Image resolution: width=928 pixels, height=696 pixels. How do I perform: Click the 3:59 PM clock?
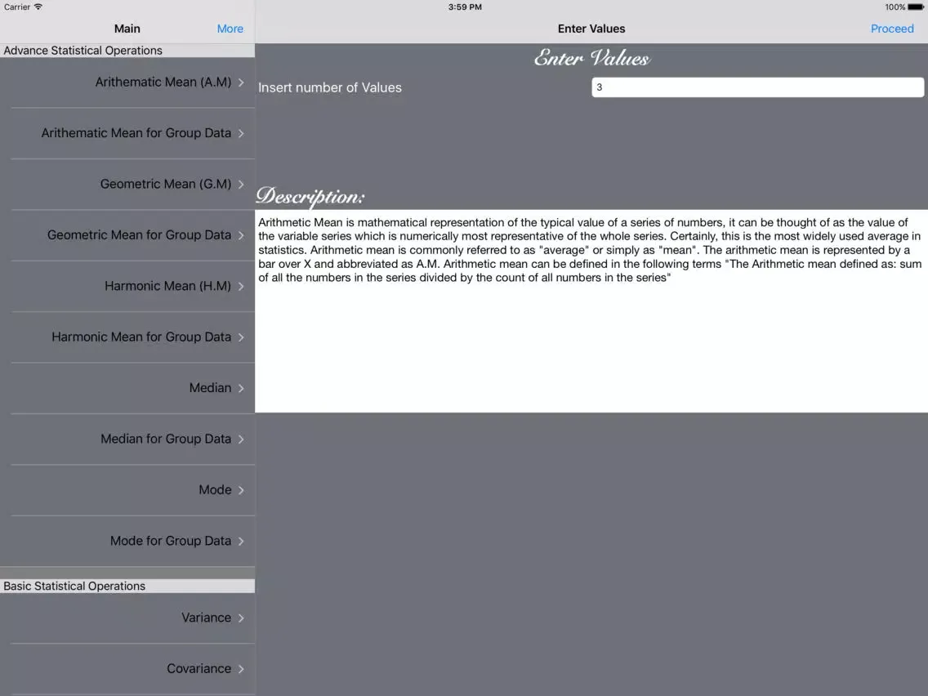(465, 7)
